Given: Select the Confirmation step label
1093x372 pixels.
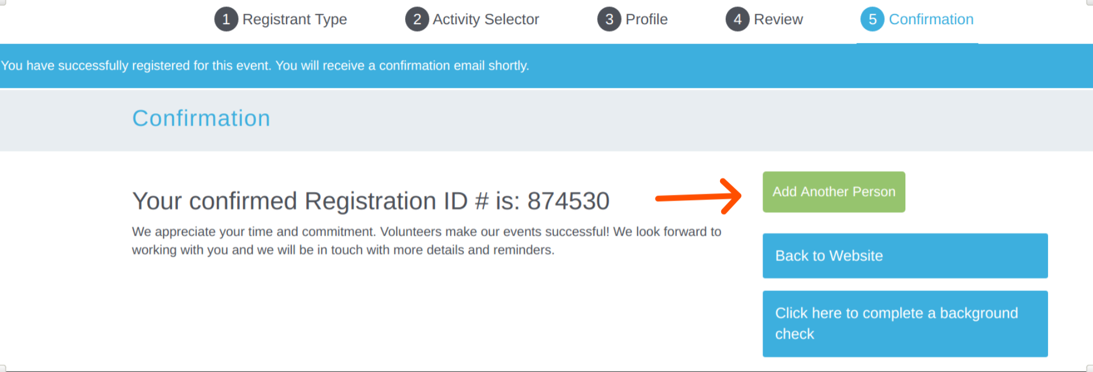Looking at the screenshot, I should click(x=931, y=20).
